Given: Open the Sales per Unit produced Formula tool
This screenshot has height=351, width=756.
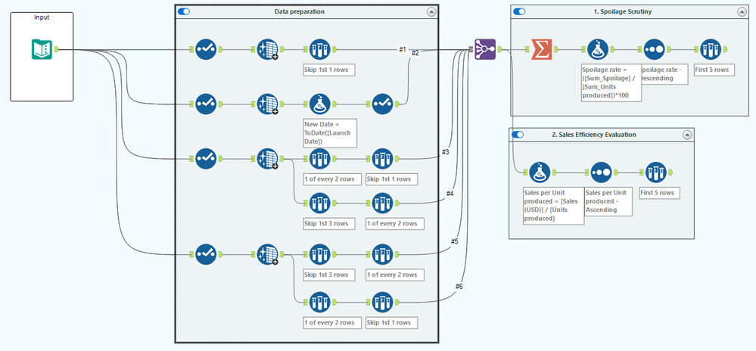Looking at the screenshot, I should (x=540, y=172).
